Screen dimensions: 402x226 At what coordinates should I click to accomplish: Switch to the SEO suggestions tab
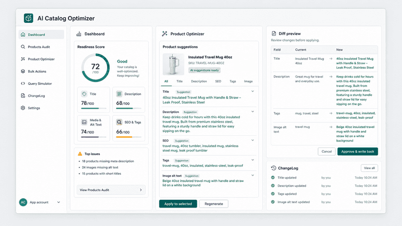218,81
